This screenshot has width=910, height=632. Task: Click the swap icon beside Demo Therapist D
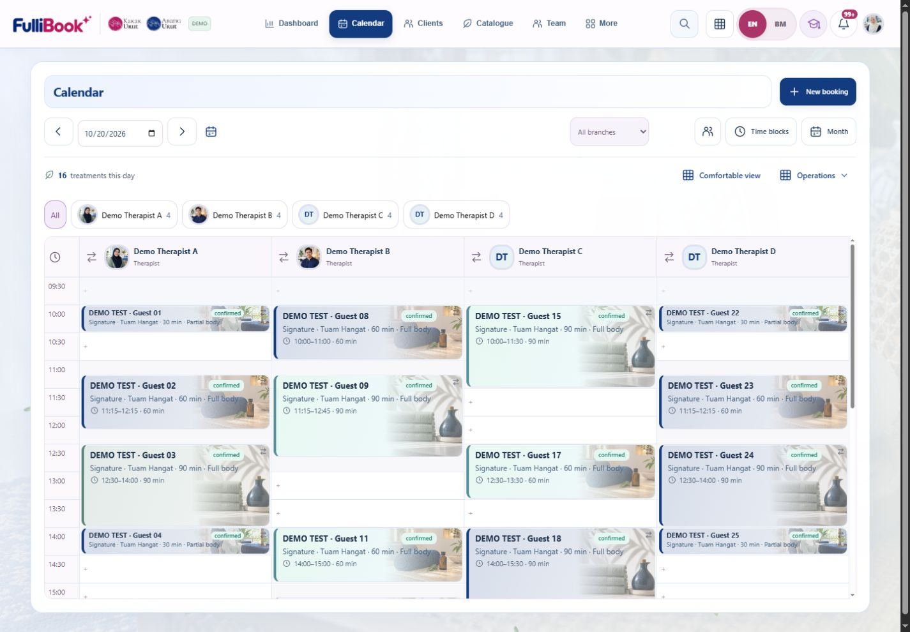pos(669,257)
